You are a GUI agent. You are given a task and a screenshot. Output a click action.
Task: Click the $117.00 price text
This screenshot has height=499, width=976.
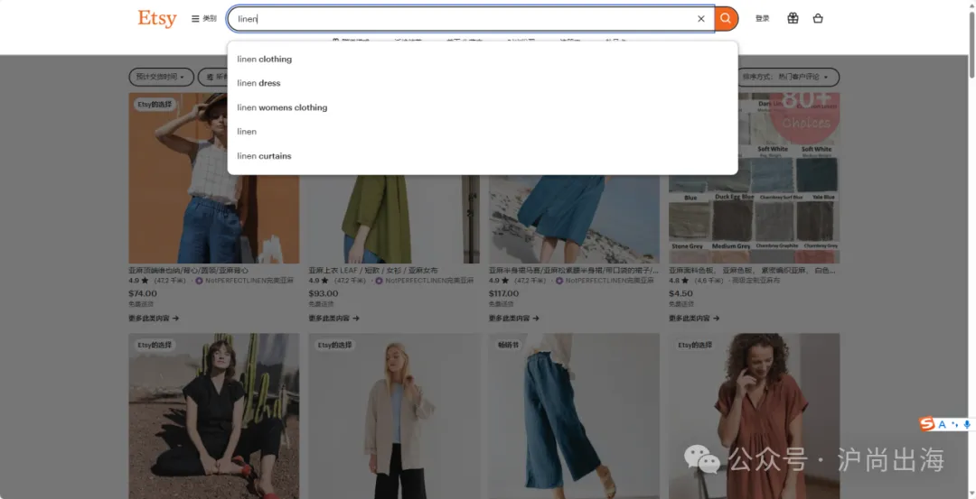coord(503,293)
